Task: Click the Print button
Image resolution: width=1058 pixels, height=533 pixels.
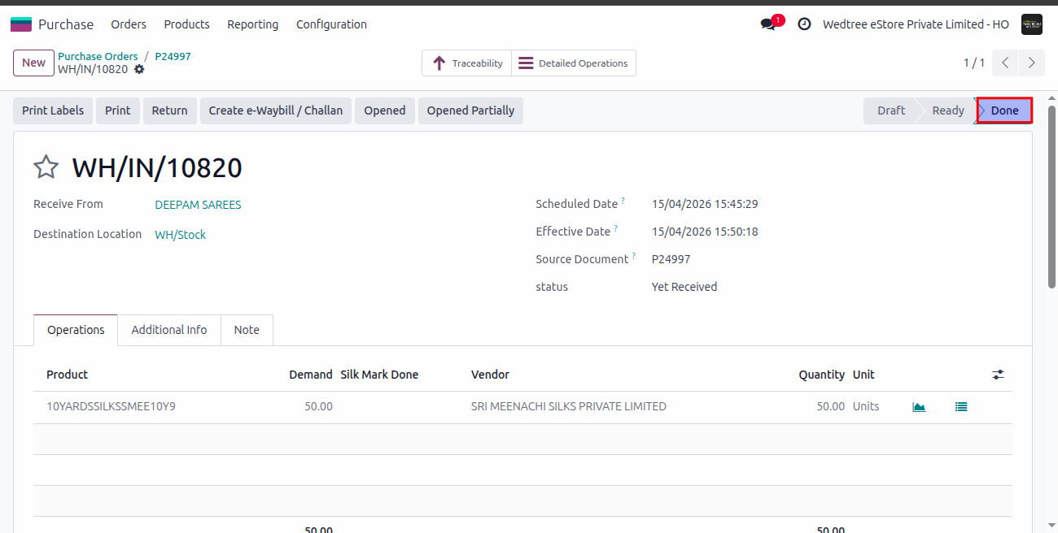Action: pyautogui.click(x=118, y=110)
